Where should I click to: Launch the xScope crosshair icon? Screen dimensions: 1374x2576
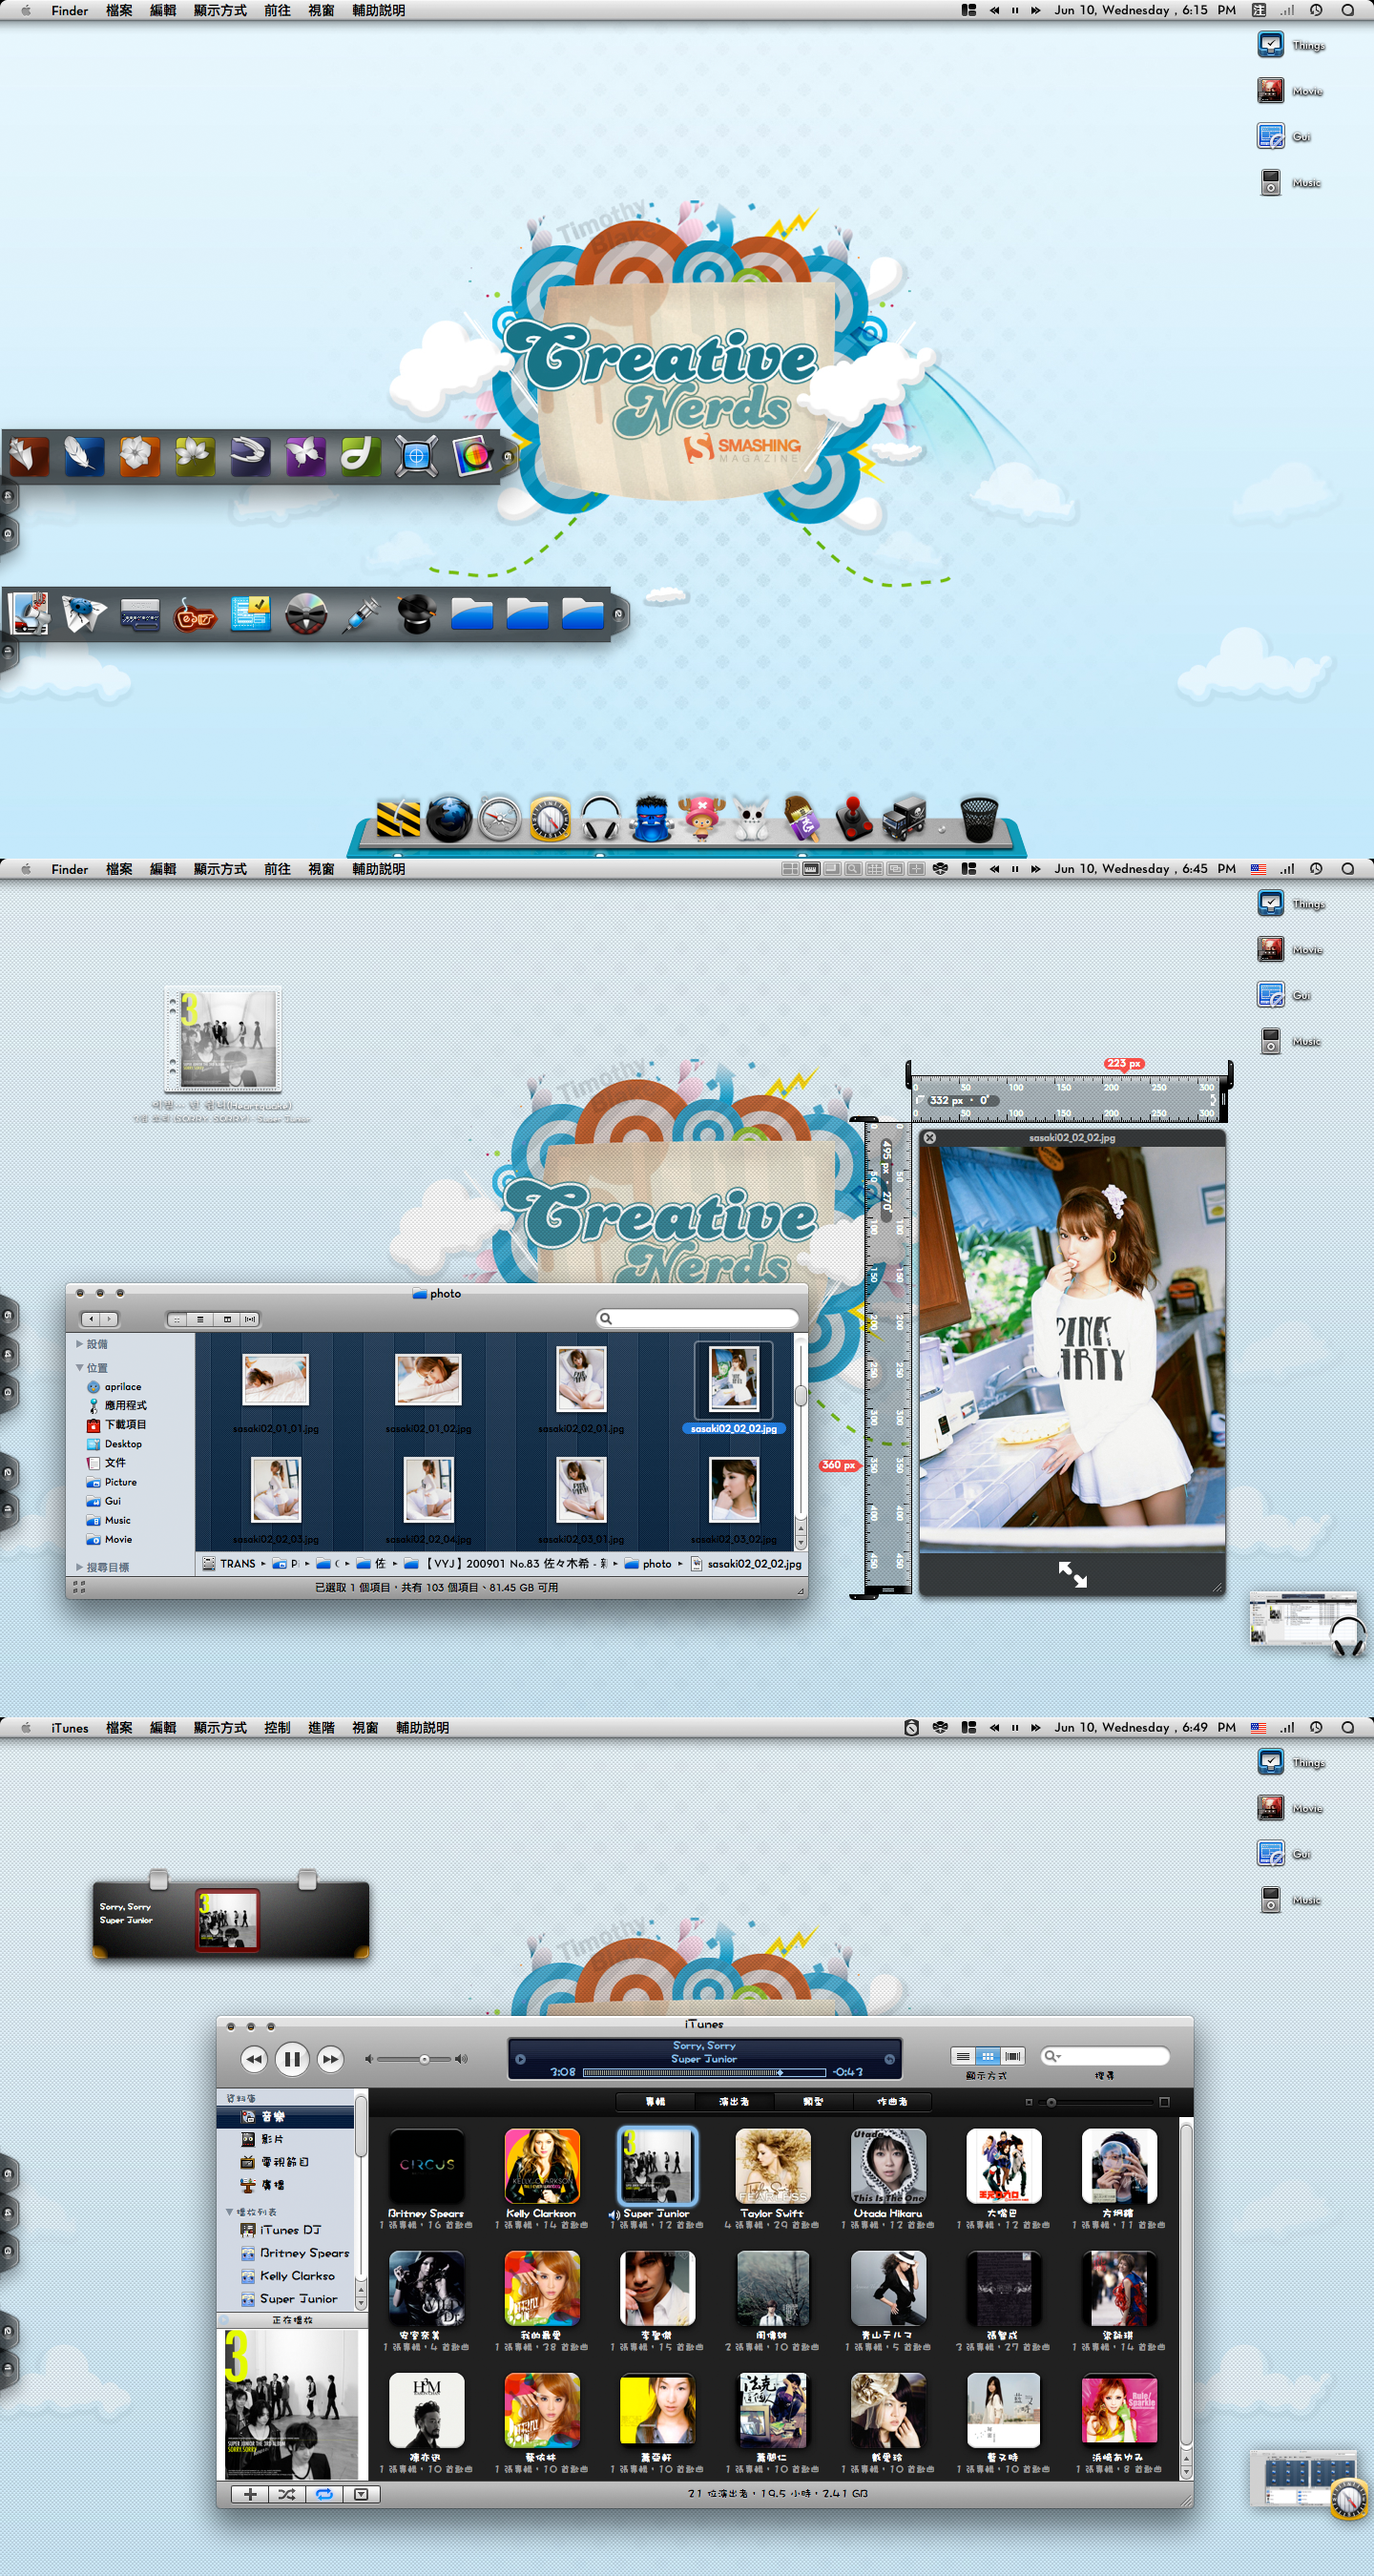[416, 457]
